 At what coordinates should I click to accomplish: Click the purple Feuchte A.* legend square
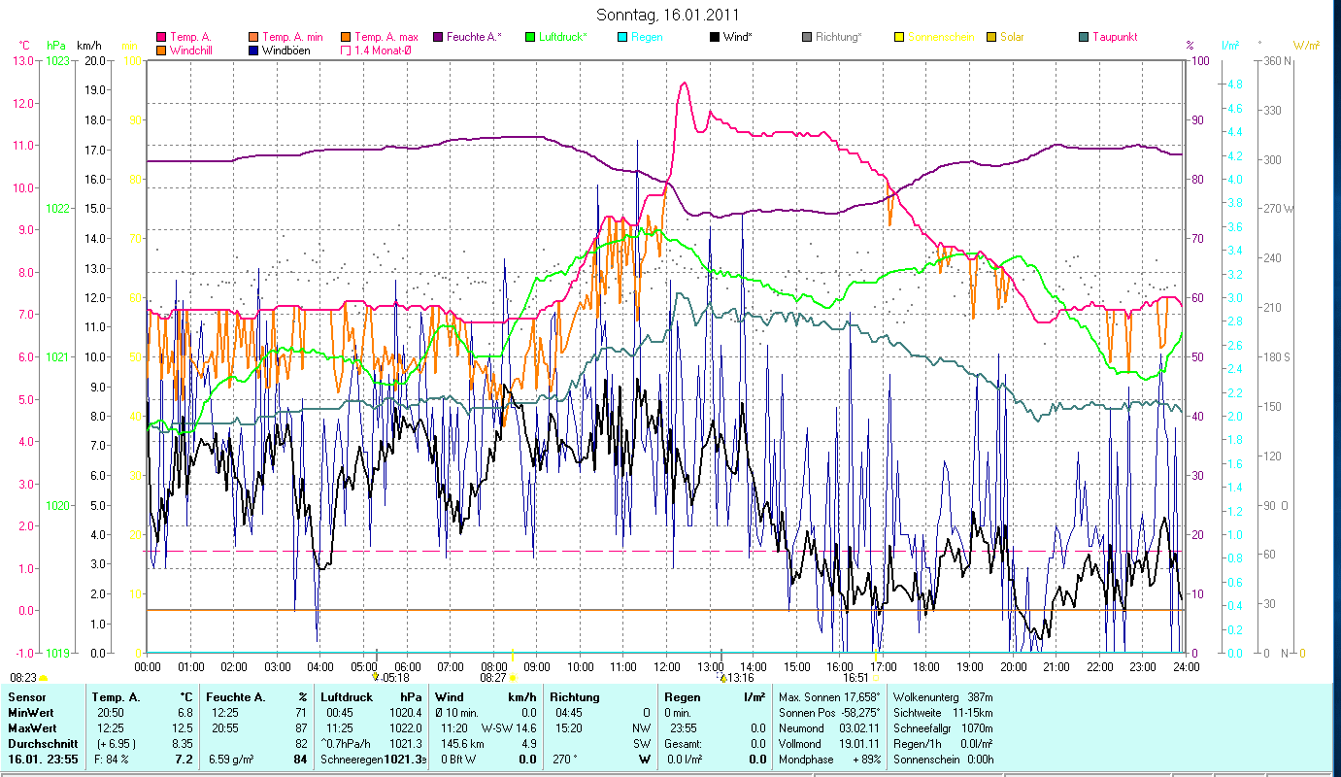[438, 37]
